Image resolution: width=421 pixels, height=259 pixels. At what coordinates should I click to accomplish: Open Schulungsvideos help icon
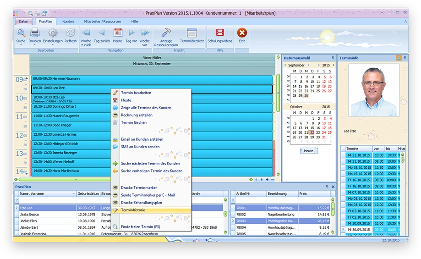pos(220,33)
